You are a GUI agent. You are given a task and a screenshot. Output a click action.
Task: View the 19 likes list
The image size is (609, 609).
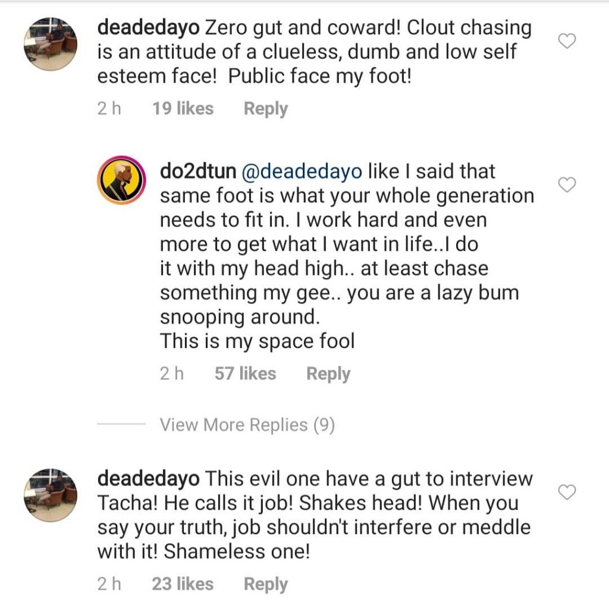(183, 109)
